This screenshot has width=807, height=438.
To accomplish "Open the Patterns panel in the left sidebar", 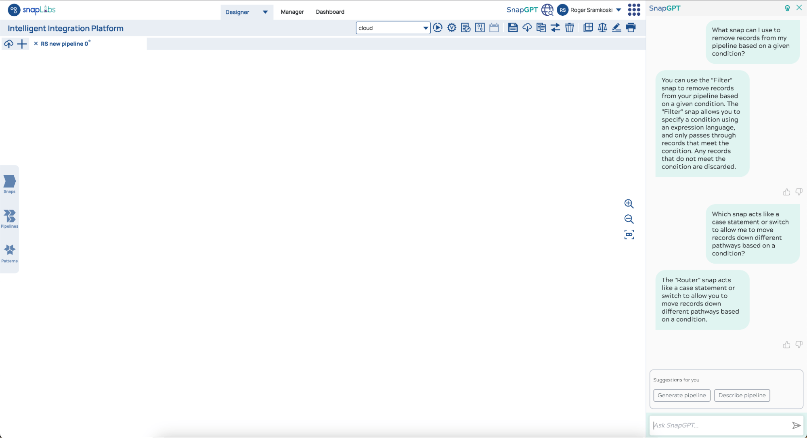I will tap(10, 252).
